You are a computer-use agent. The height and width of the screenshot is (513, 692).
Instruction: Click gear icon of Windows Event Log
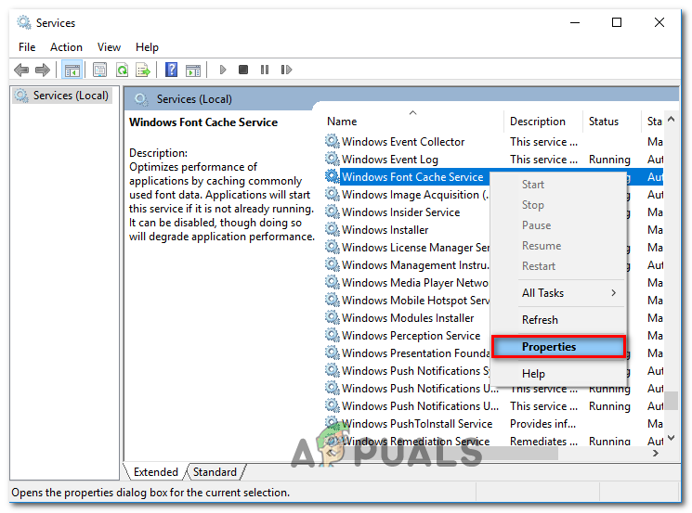click(x=333, y=160)
